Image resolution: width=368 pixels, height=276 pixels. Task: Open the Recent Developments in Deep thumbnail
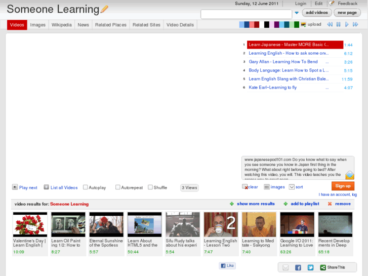coord(336,224)
